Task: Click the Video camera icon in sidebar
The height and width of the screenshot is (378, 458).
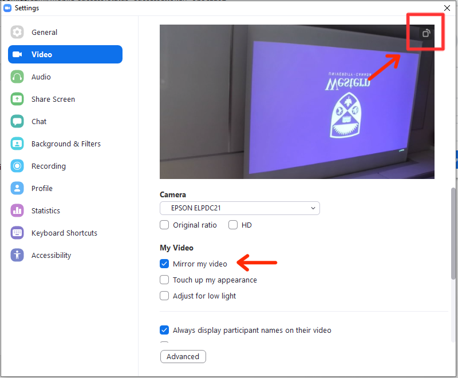Action: point(17,54)
